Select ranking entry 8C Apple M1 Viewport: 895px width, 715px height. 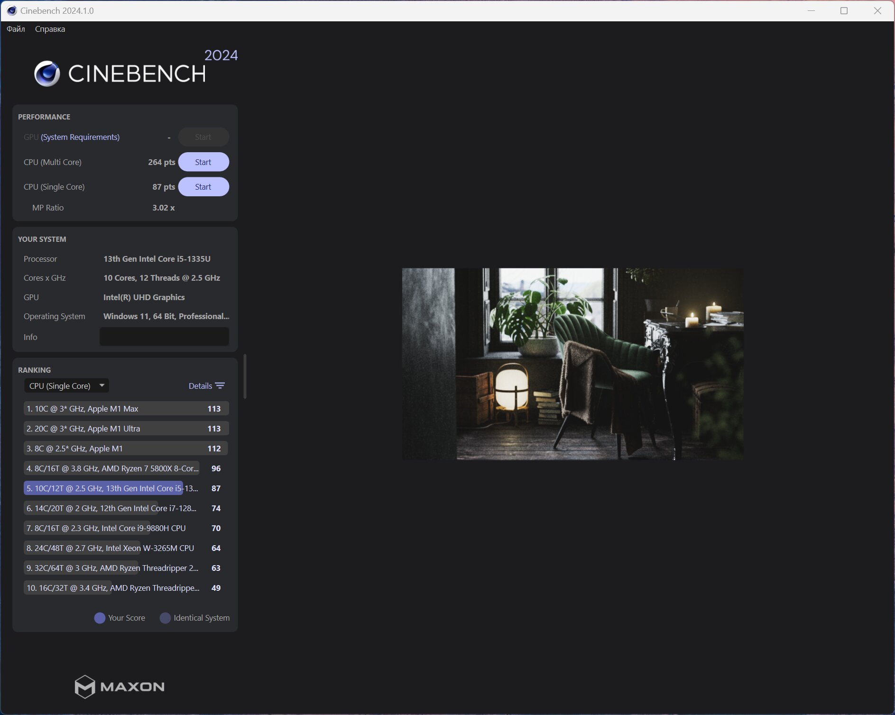126,449
